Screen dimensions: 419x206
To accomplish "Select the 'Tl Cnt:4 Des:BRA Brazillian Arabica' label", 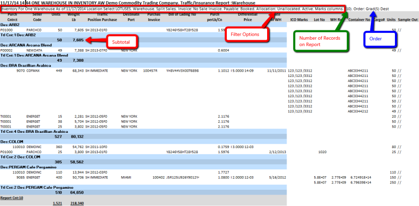I will coord(34,132).
